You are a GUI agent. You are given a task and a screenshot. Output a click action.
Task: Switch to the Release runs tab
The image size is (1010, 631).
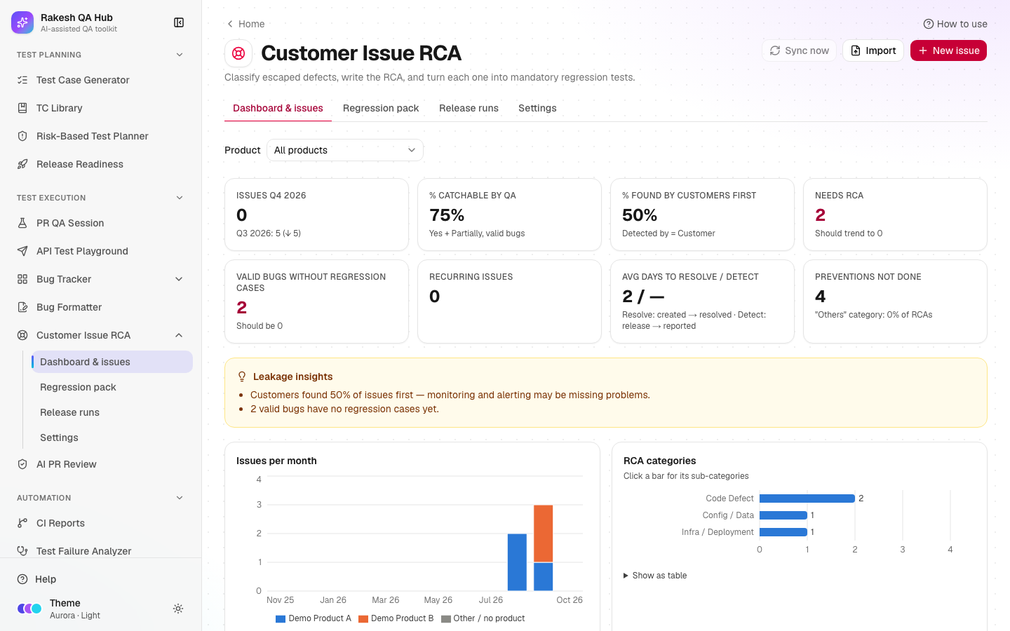[469, 108]
